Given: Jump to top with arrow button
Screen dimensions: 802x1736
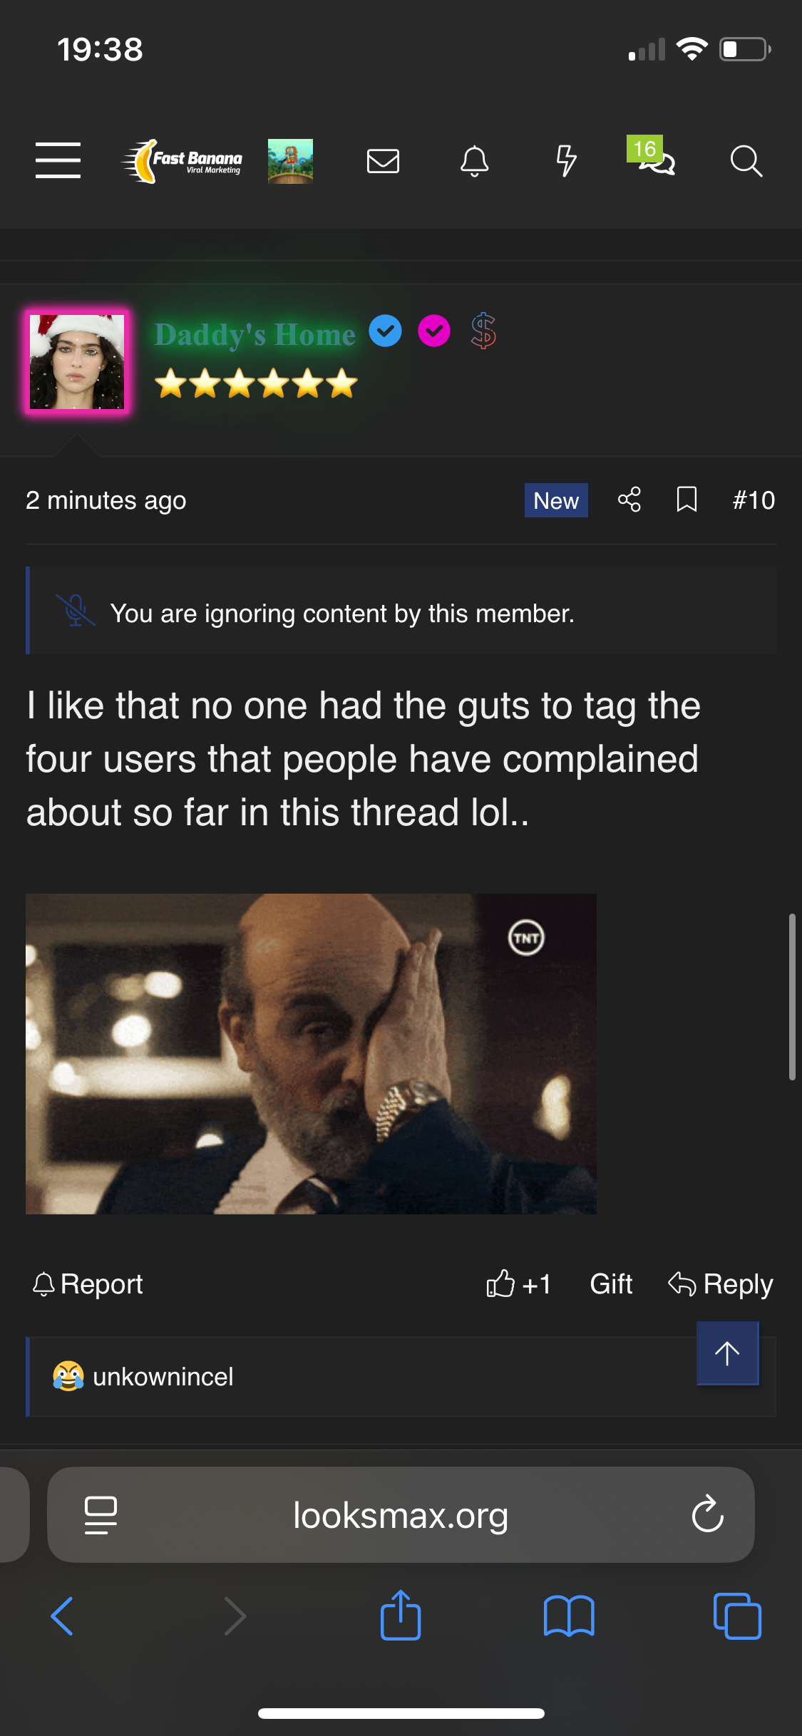Looking at the screenshot, I should click(727, 1353).
